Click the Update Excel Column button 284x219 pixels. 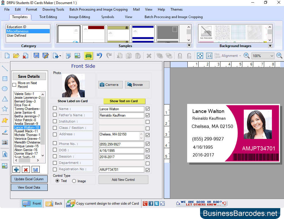pyautogui.click(x=29, y=179)
